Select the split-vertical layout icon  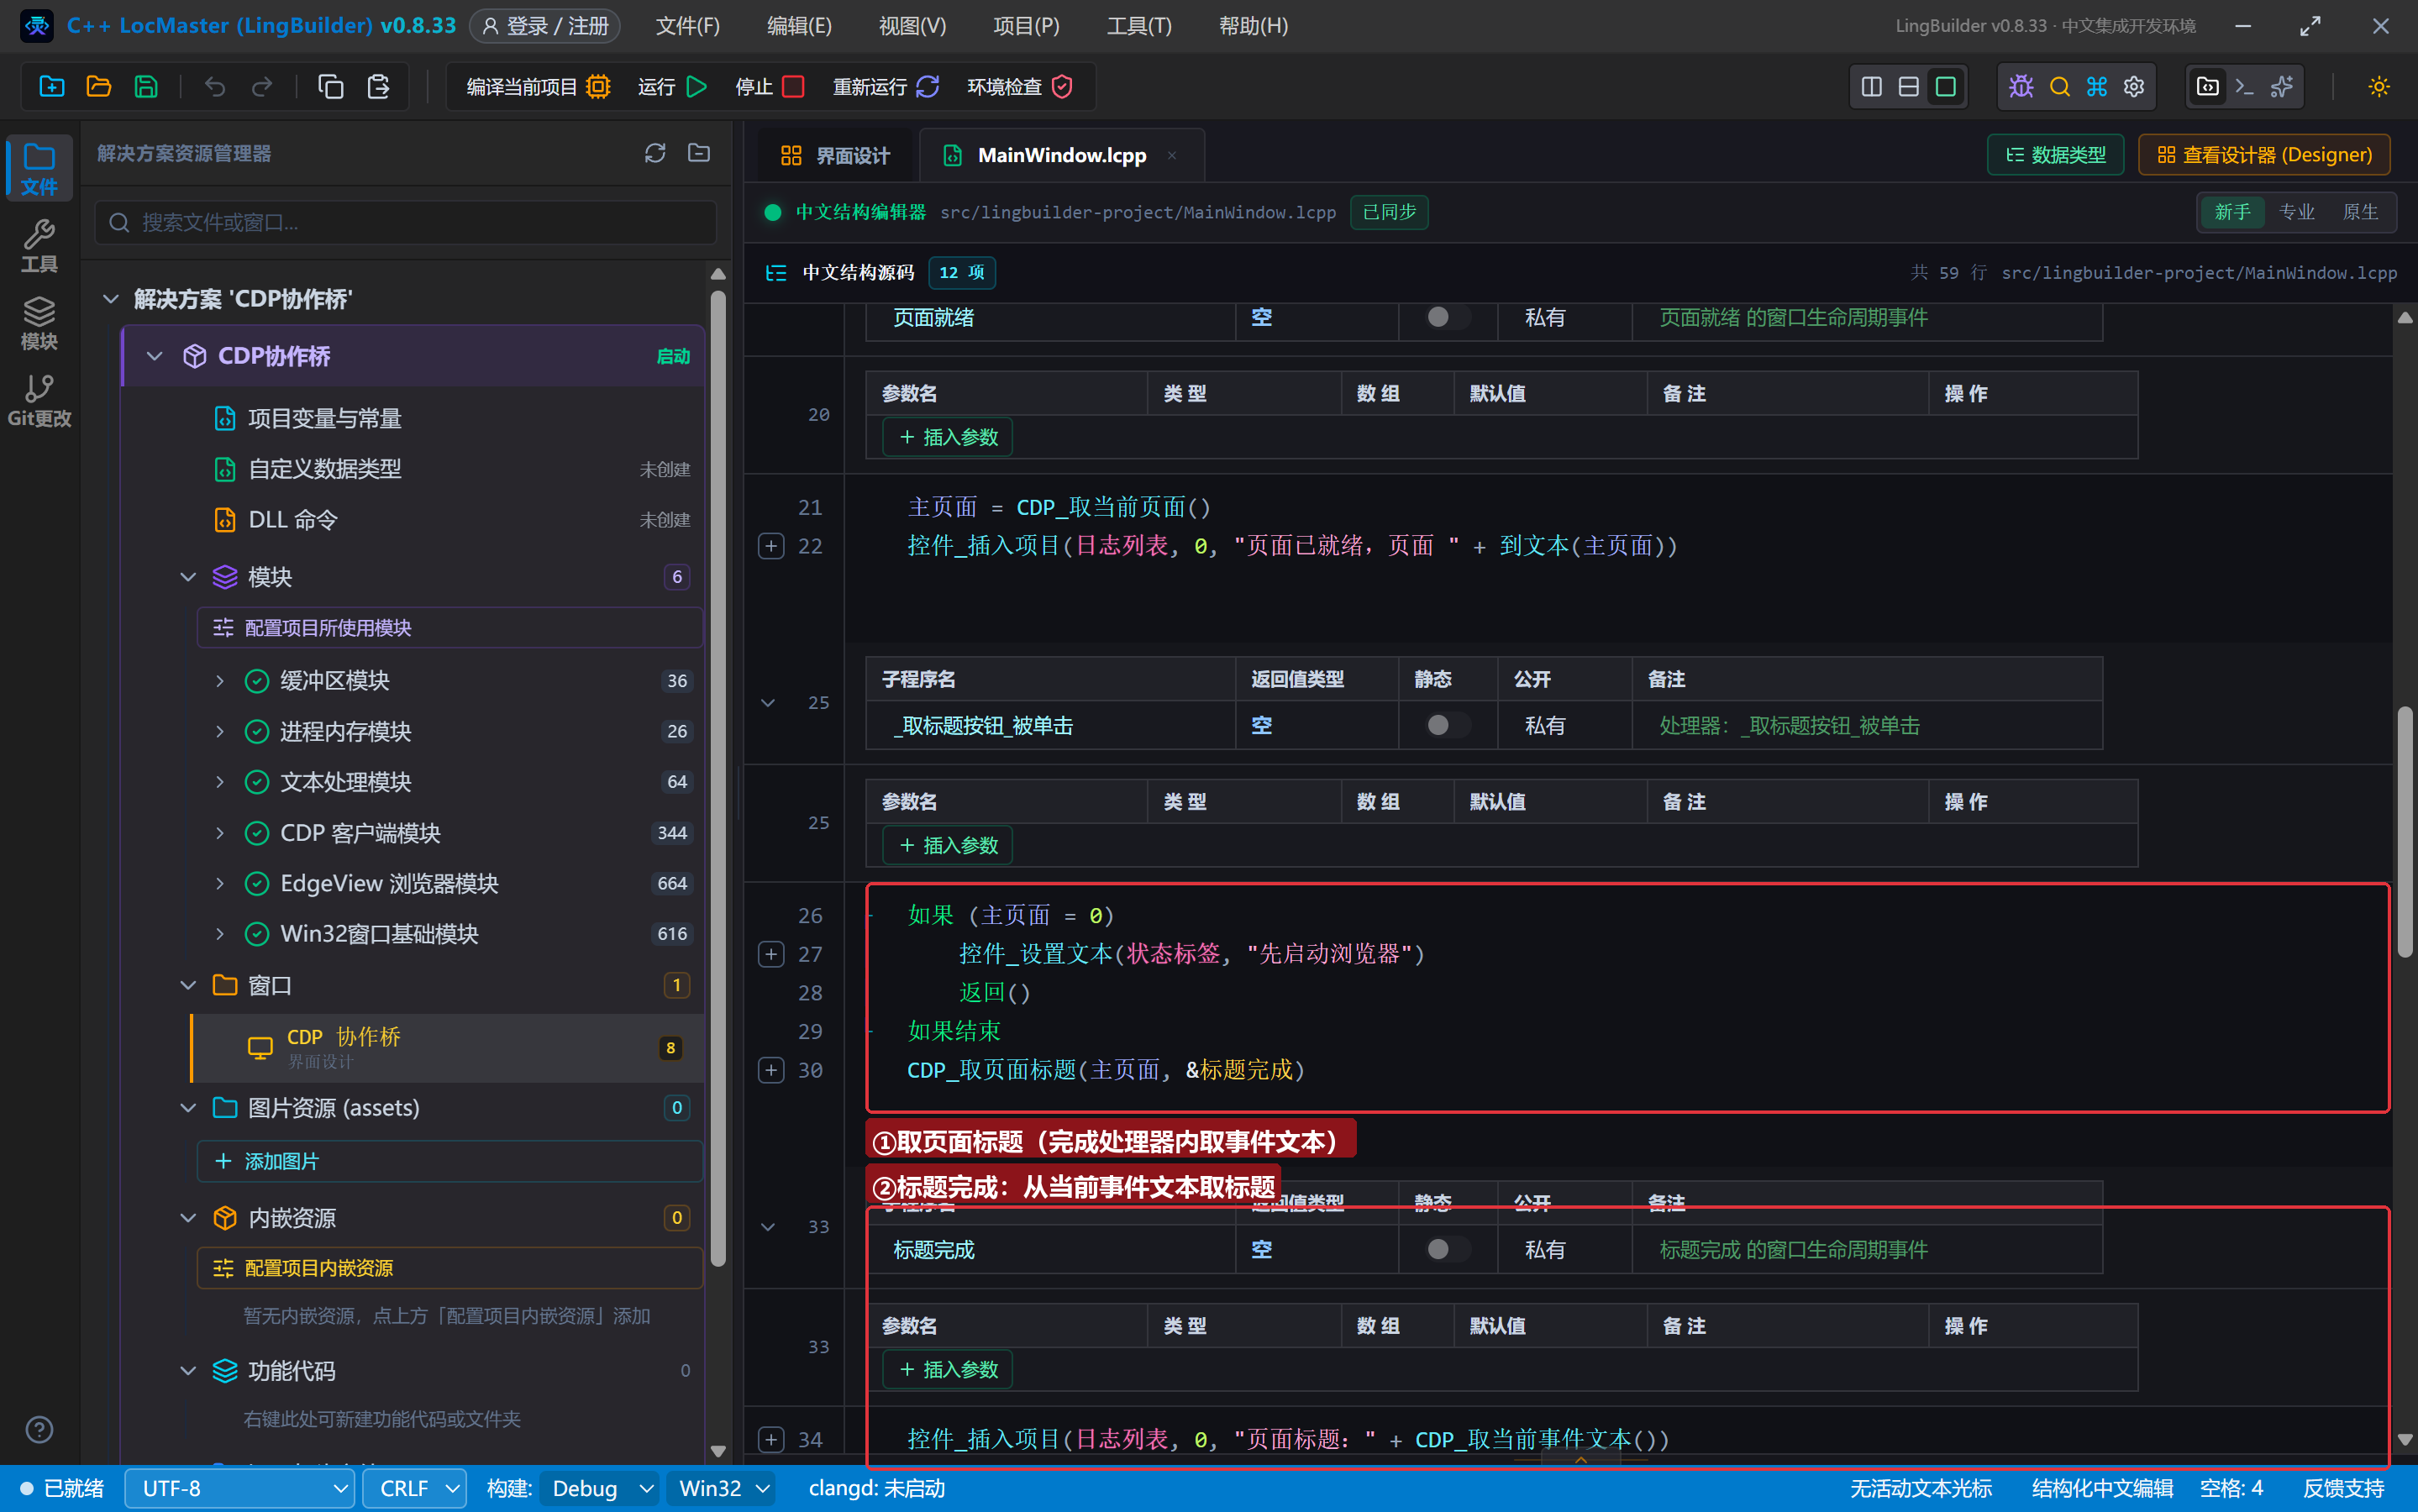tap(1871, 87)
